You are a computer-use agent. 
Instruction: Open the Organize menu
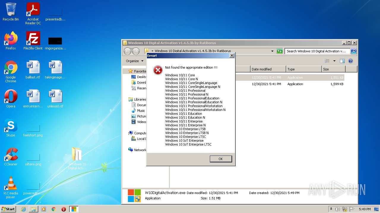[134, 61]
